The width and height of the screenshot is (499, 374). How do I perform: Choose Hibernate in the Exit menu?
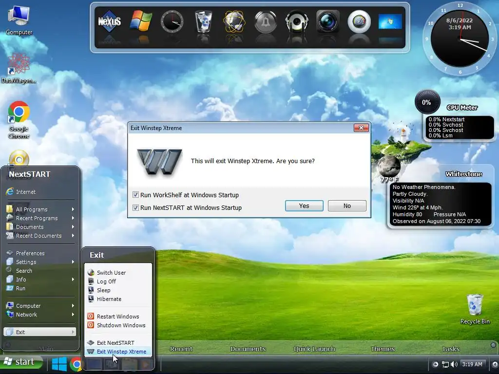[118, 299]
